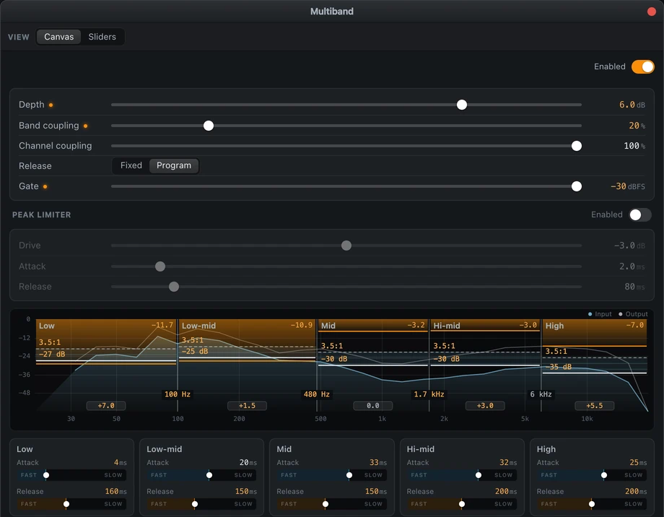Click the orange dot beside Gate
This screenshot has height=517, width=664.
pyautogui.click(x=45, y=186)
